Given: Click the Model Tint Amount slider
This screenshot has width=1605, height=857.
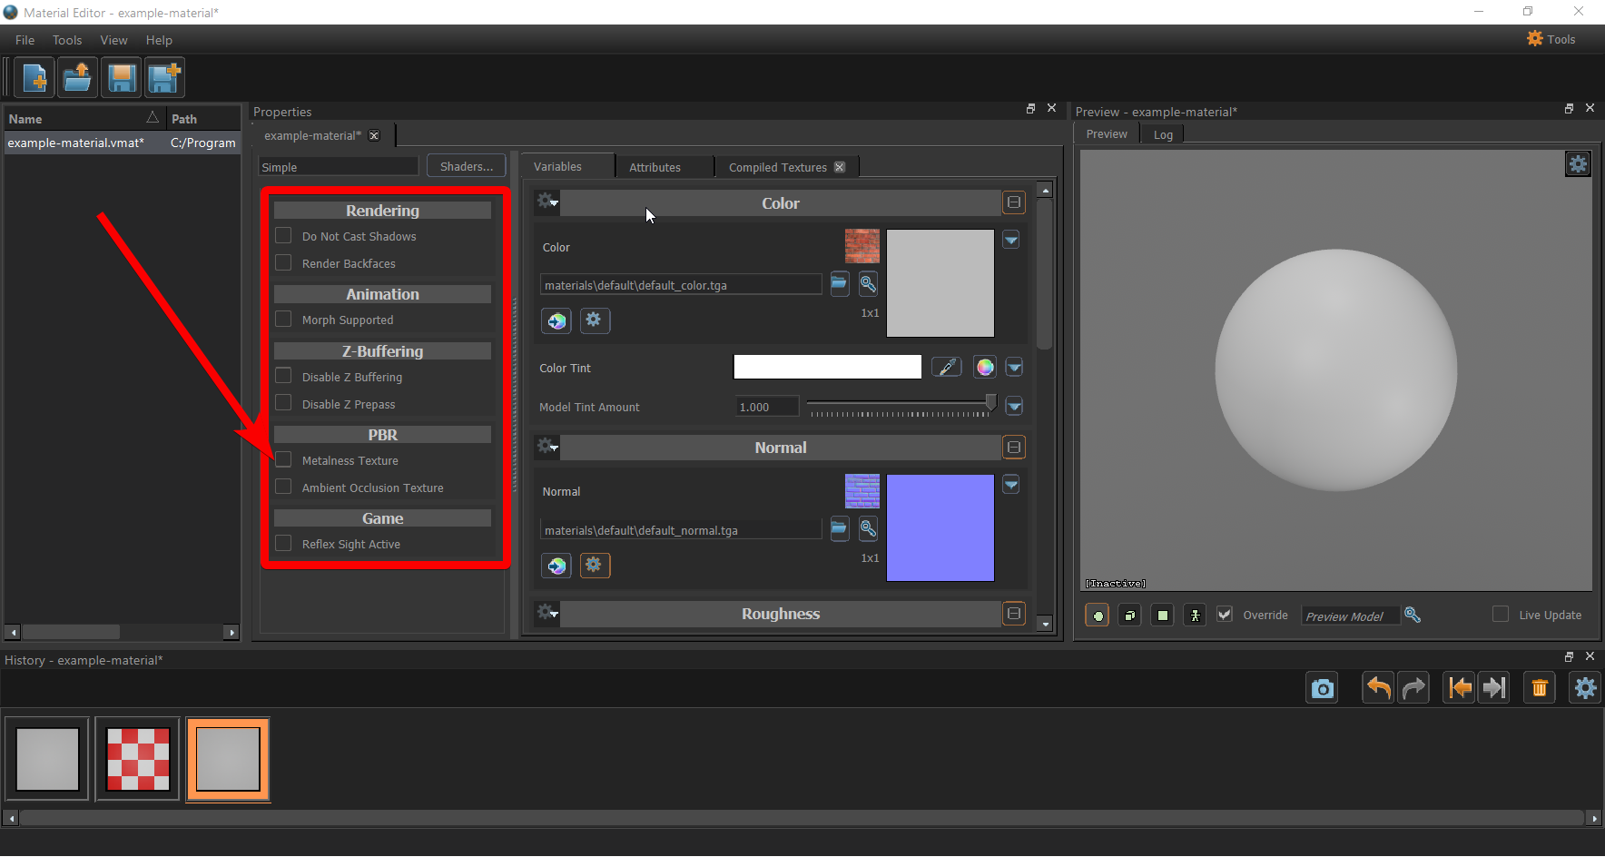Looking at the screenshot, I should coord(901,406).
